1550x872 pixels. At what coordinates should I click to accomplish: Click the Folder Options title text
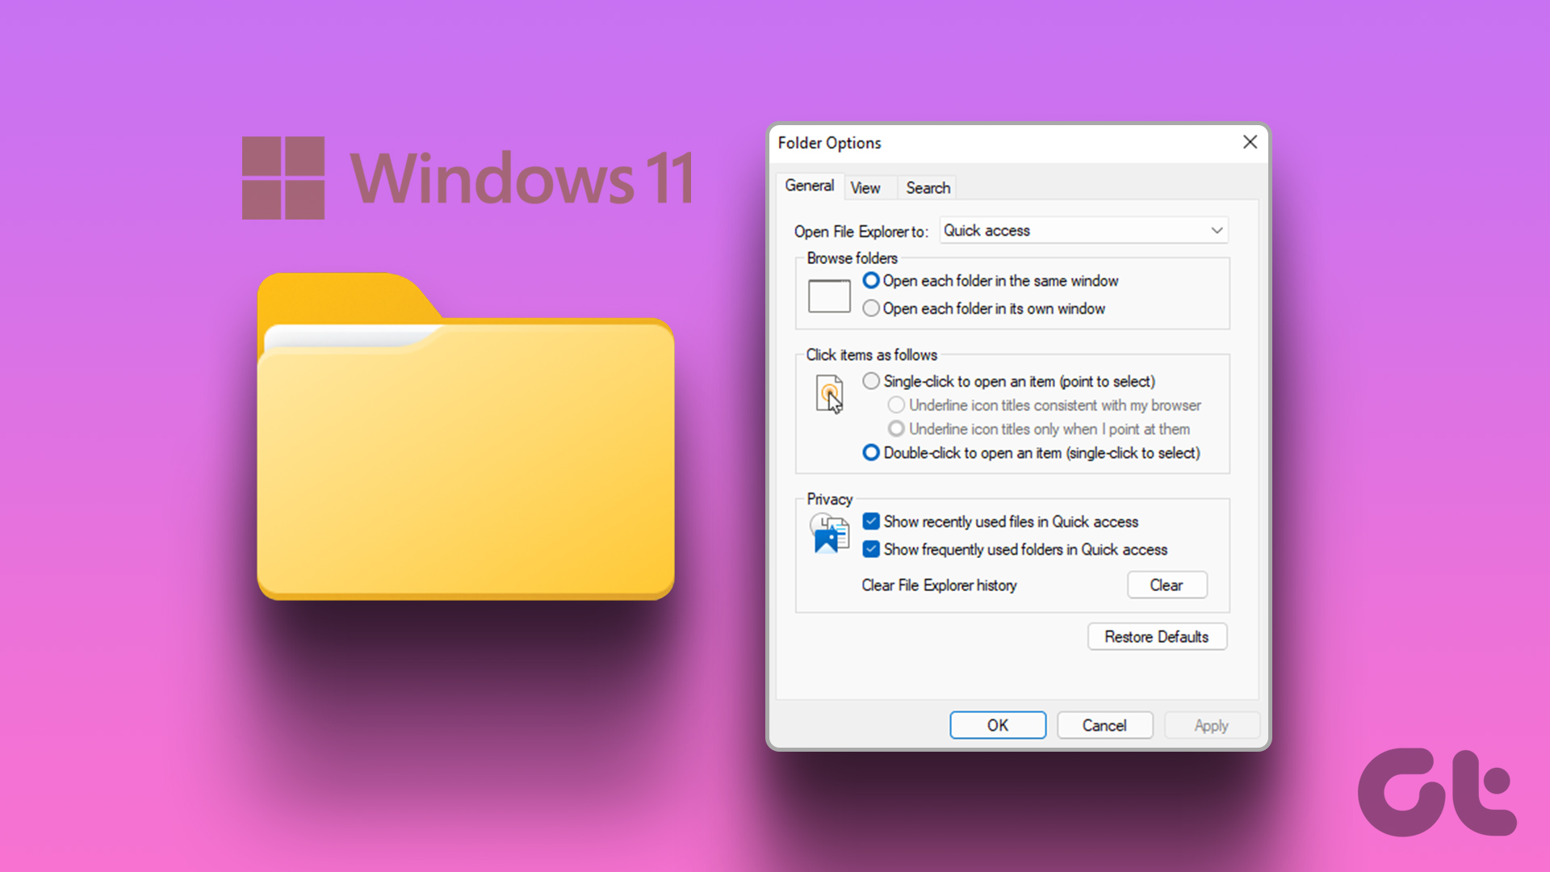pos(829,143)
